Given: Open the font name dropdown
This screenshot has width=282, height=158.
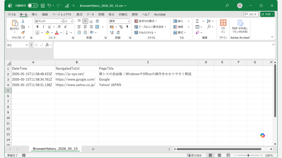Looking at the screenshot, I should click(x=61, y=21).
